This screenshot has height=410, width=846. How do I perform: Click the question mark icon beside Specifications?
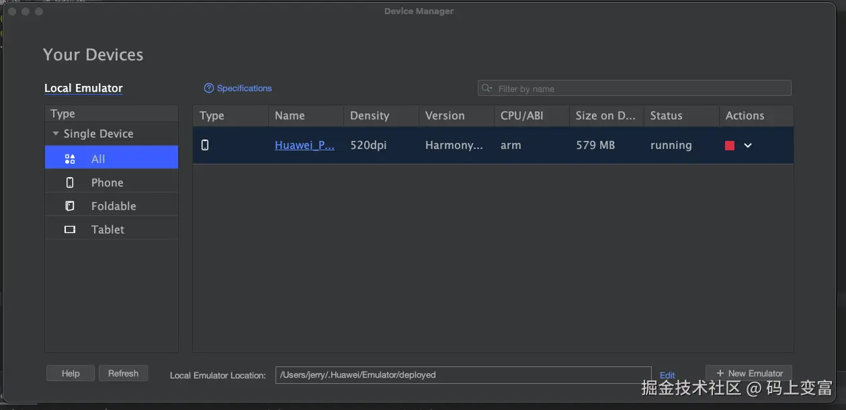click(x=209, y=89)
